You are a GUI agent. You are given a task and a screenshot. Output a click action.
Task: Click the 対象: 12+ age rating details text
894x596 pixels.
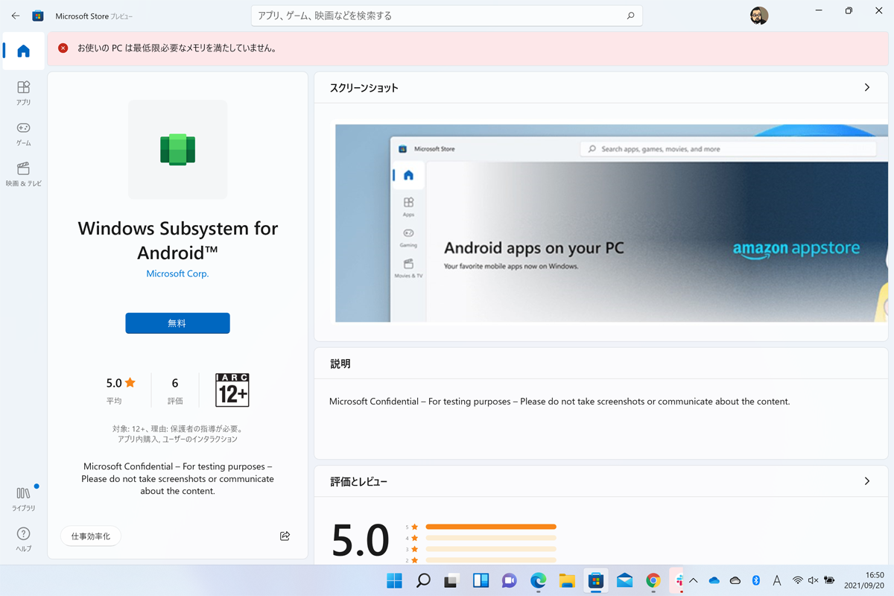(x=177, y=434)
